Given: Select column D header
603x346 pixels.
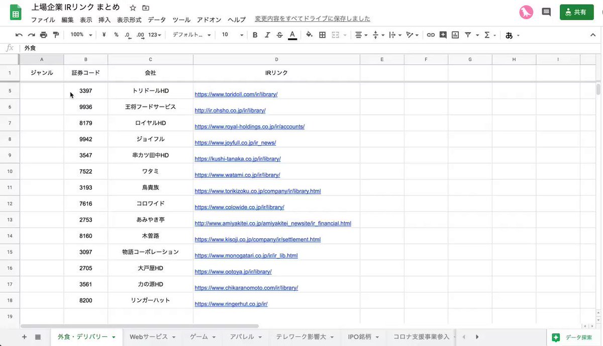Looking at the screenshot, I should [276, 60].
